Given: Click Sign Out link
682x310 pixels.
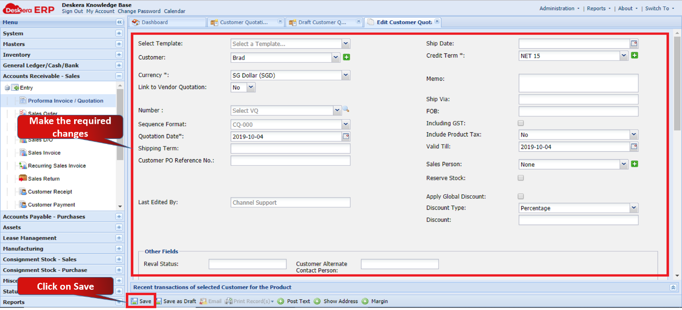Looking at the screenshot, I should [x=72, y=11].
